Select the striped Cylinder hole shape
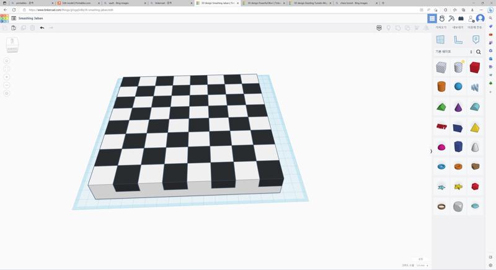The image size is (496, 270). point(458,67)
